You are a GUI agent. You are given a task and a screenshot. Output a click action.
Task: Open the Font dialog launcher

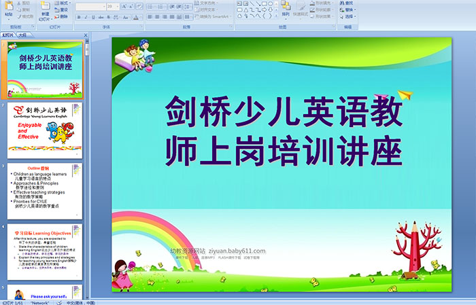(141, 26)
